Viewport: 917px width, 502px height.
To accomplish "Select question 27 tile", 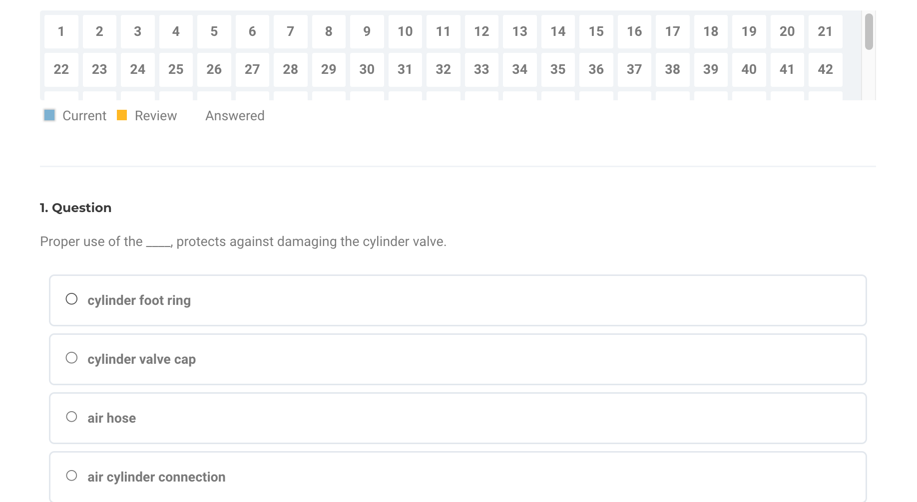I will [x=252, y=69].
